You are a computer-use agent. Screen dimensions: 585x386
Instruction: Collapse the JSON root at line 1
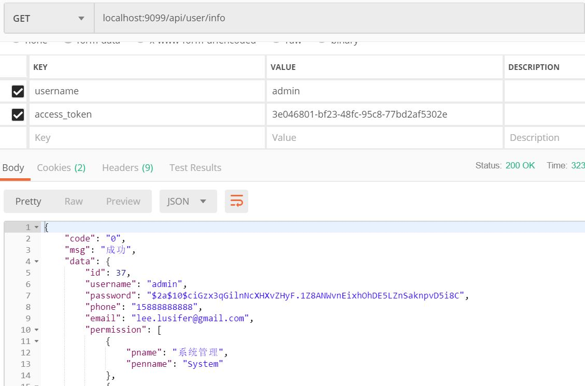37,227
